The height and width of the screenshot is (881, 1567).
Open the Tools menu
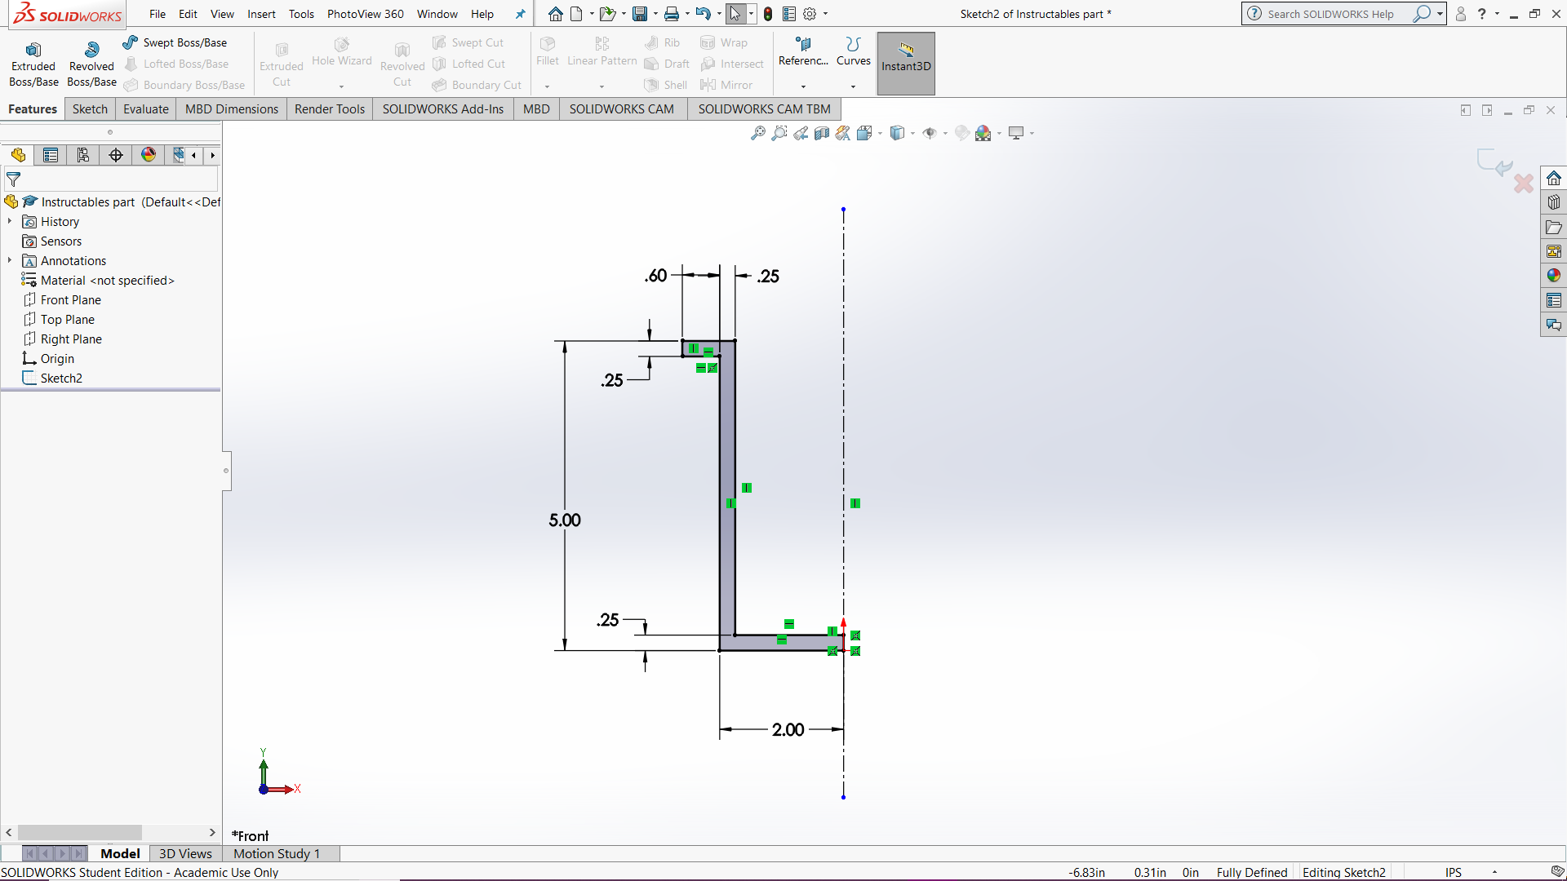coord(301,14)
